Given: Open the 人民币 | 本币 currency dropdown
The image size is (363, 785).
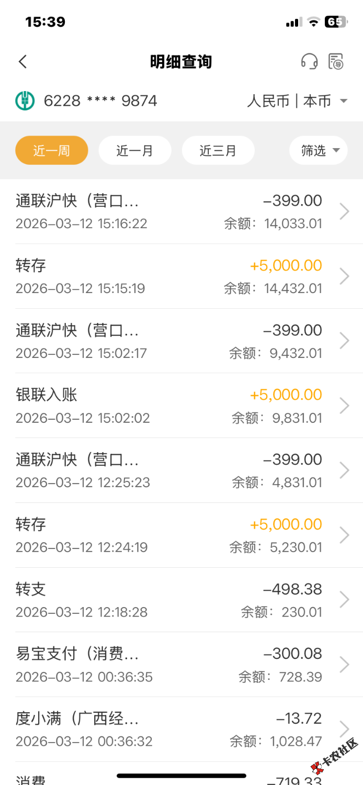Looking at the screenshot, I should tap(297, 100).
